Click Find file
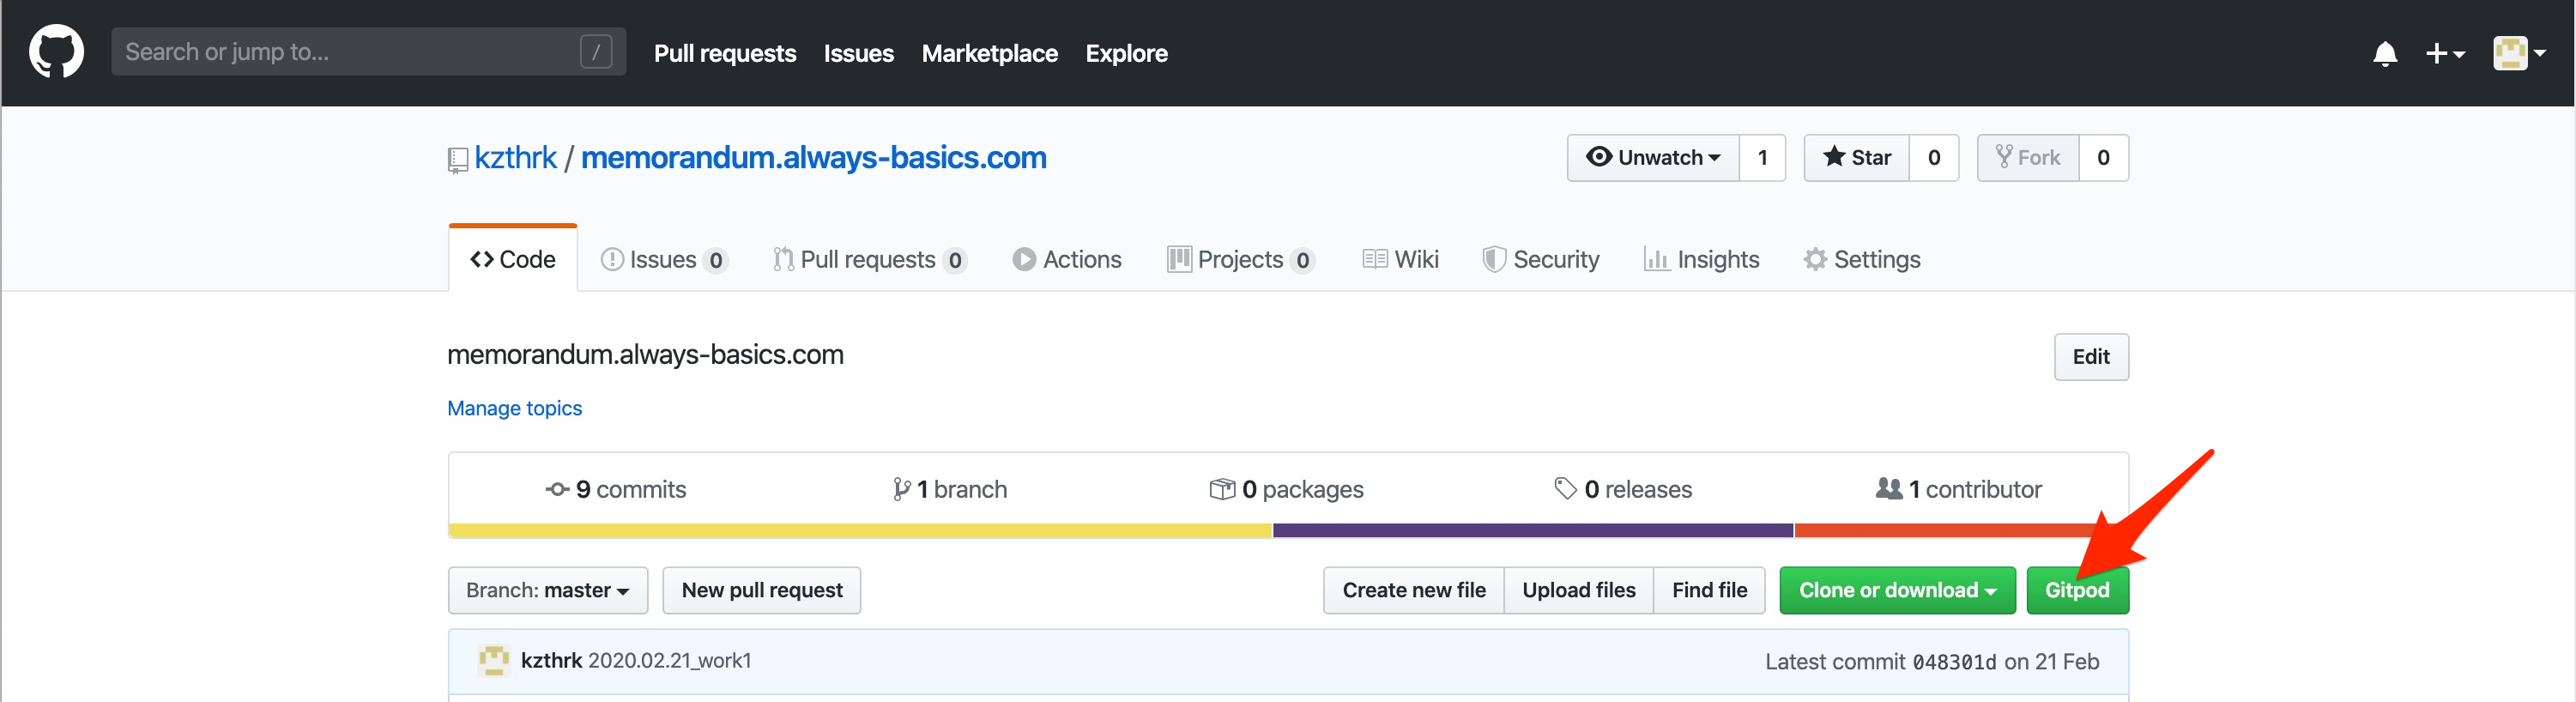This screenshot has width=2576, height=702. (x=1709, y=590)
